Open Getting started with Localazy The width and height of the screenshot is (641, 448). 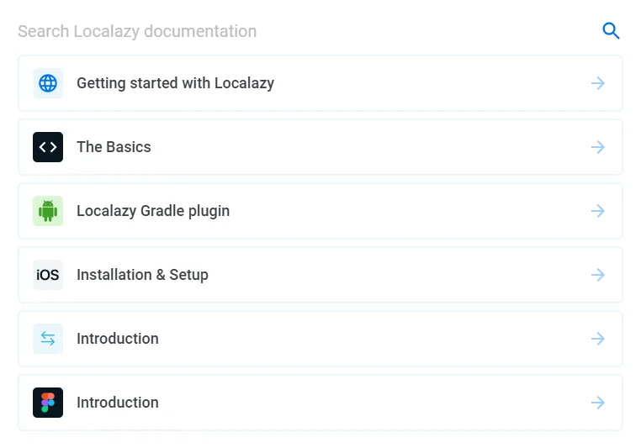point(175,83)
